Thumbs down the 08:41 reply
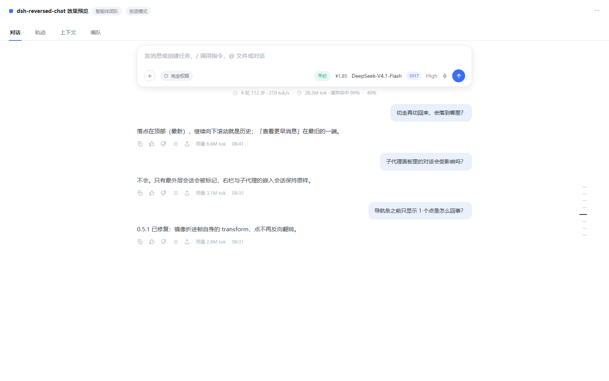The width and height of the screenshot is (609, 381). coord(163,144)
